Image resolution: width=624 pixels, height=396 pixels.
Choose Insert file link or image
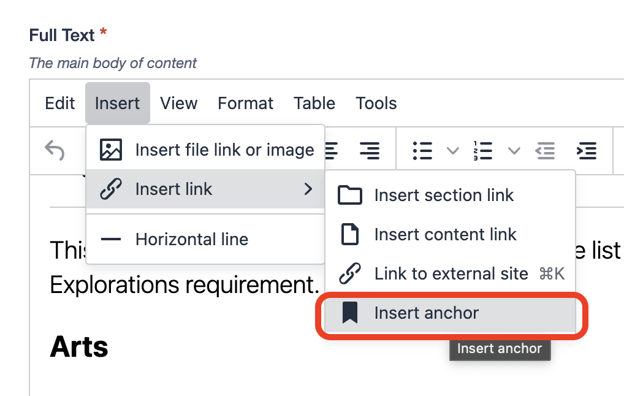click(x=205, y=150)
